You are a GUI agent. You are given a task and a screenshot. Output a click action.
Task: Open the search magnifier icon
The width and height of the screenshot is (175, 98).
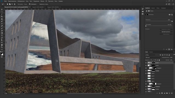tap(167, 4)
